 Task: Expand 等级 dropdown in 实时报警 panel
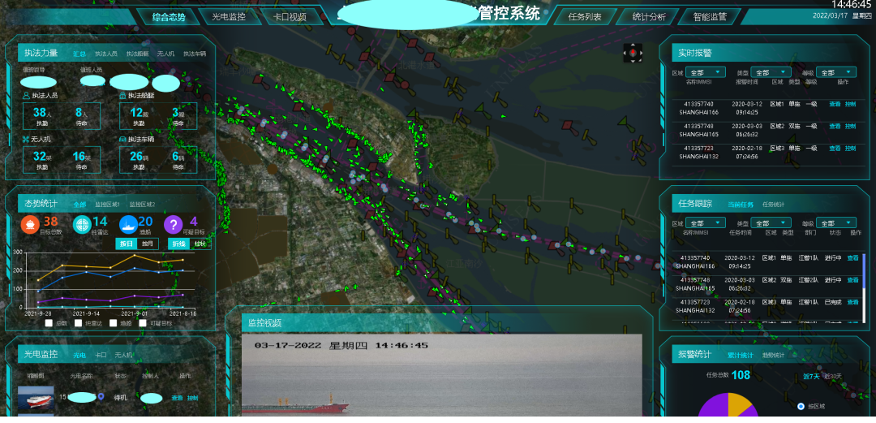coord(835,72)
